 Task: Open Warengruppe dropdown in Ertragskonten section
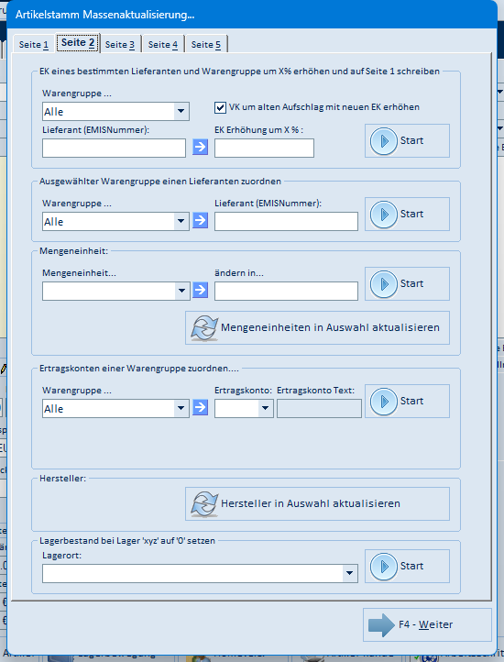[181, 408]
